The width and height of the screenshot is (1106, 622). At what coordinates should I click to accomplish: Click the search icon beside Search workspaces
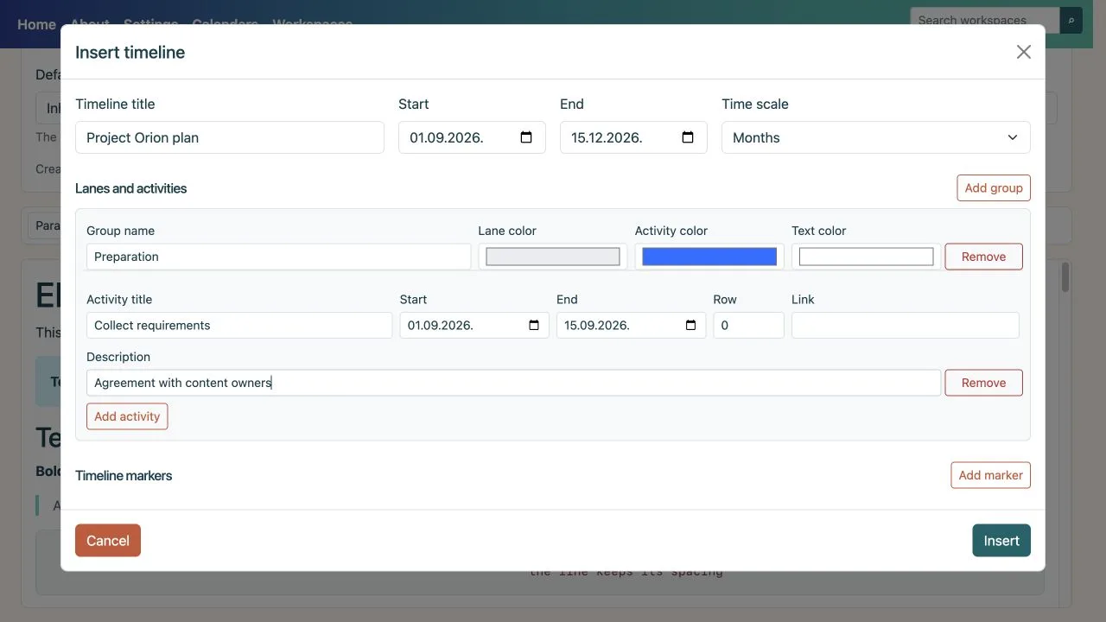(1071, 20)
